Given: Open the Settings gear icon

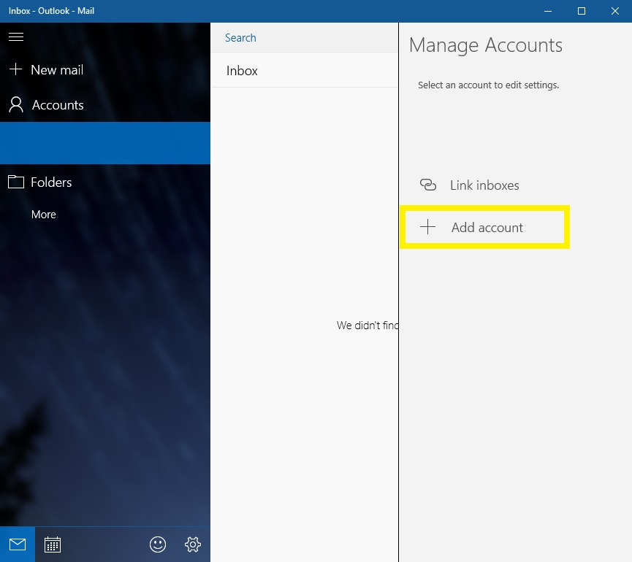Looking at the screenshot, I should pos(193,544).
